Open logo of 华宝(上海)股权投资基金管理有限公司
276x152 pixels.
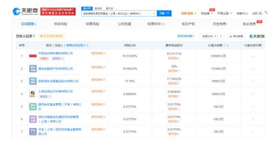pos(33,132)
